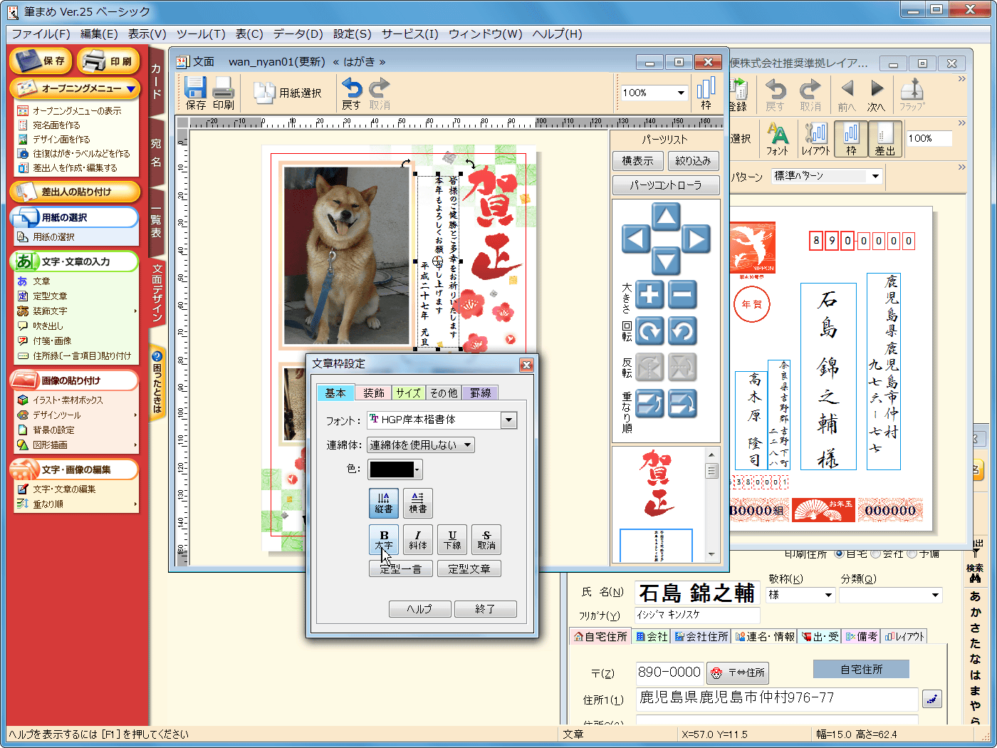
Task: Move selected part down with the down arrow
Action: [x=666, y=260]
